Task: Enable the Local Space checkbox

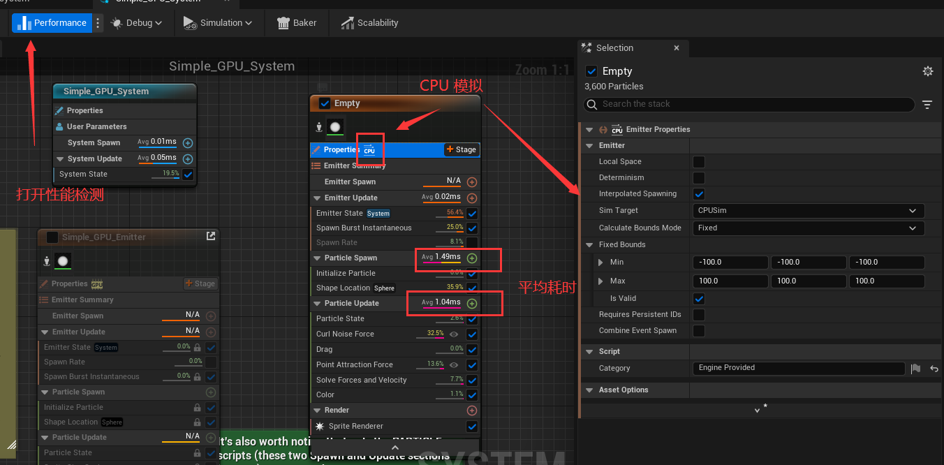Action: click(x=698, y=161)
